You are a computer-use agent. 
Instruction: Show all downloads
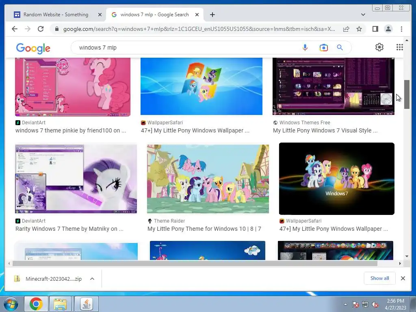click(x=380, y=278)
